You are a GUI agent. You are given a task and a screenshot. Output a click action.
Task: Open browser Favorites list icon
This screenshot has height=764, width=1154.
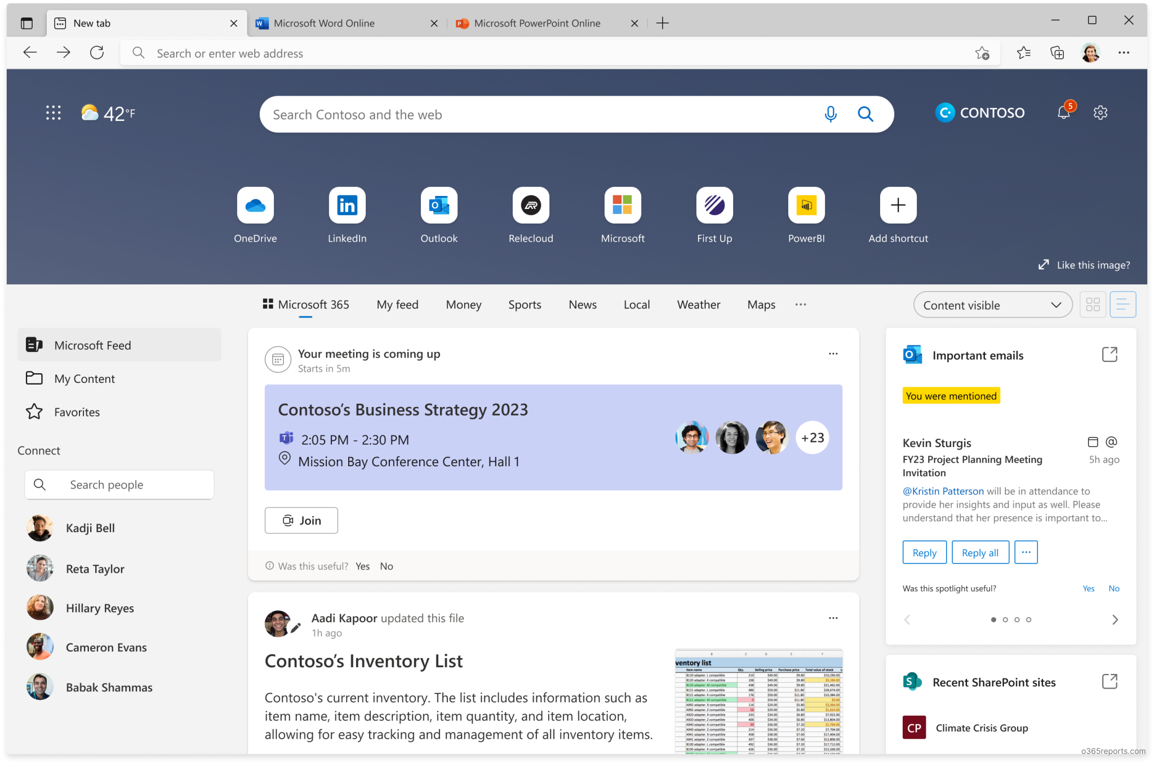point(1024,53)
